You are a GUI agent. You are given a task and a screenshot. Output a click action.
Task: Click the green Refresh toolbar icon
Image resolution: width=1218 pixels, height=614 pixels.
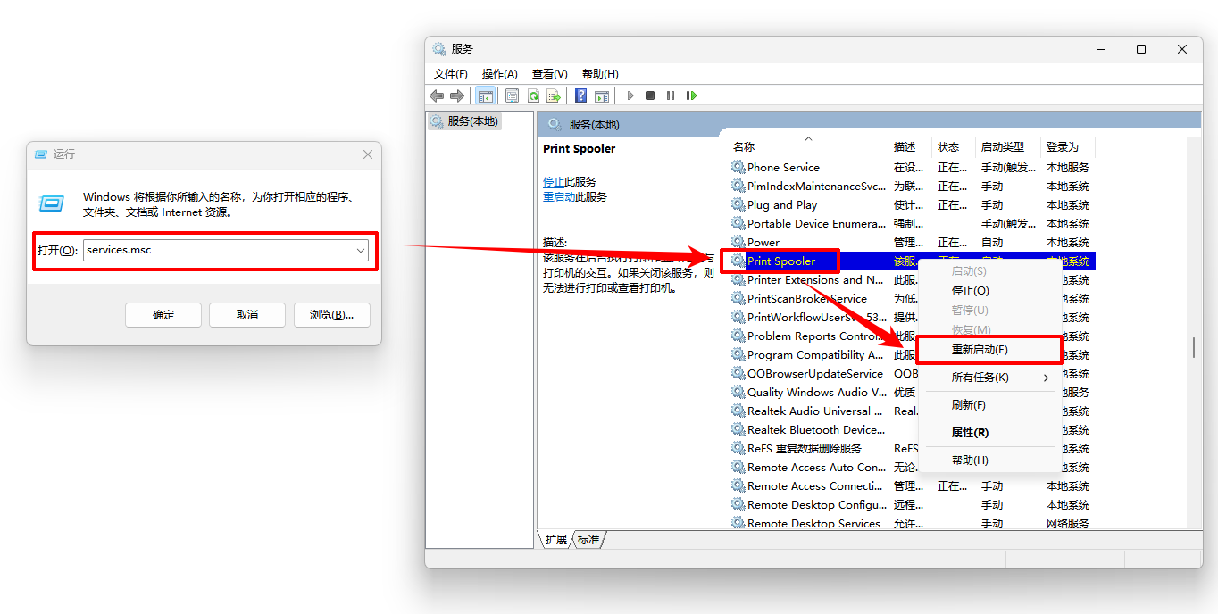coord(533,95)
